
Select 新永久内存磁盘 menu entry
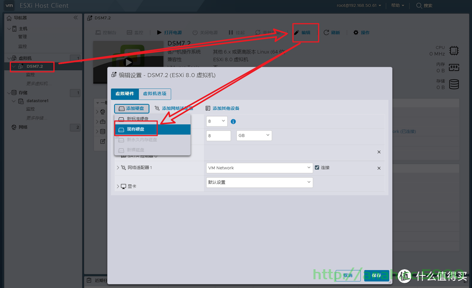153,140
